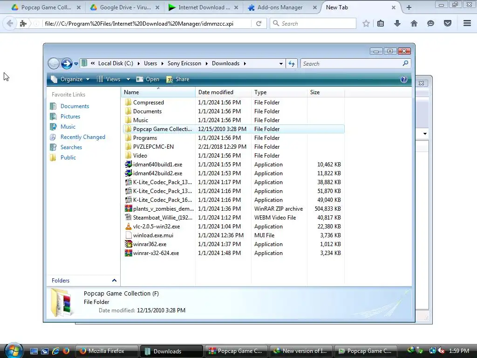Sort by Size column header
Image resolution: width=477 pixels, height=358 pixels.
[x=326, y=92]
